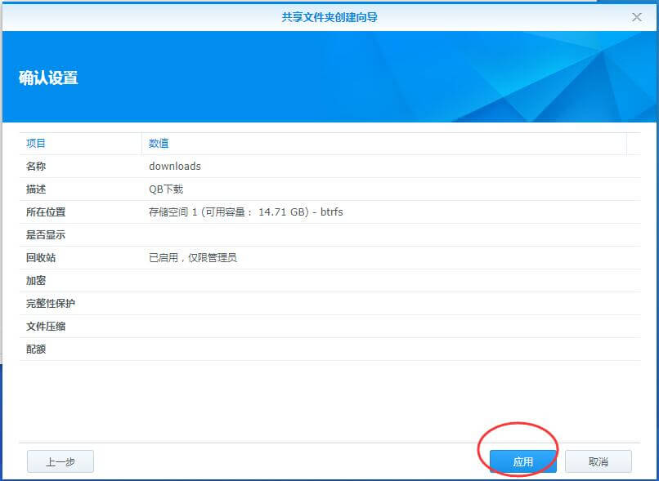Image resolution: width=659 pixels, height=481 pixels.
Task: Click the value "downloads"
Action: click(x=174, y=167)
